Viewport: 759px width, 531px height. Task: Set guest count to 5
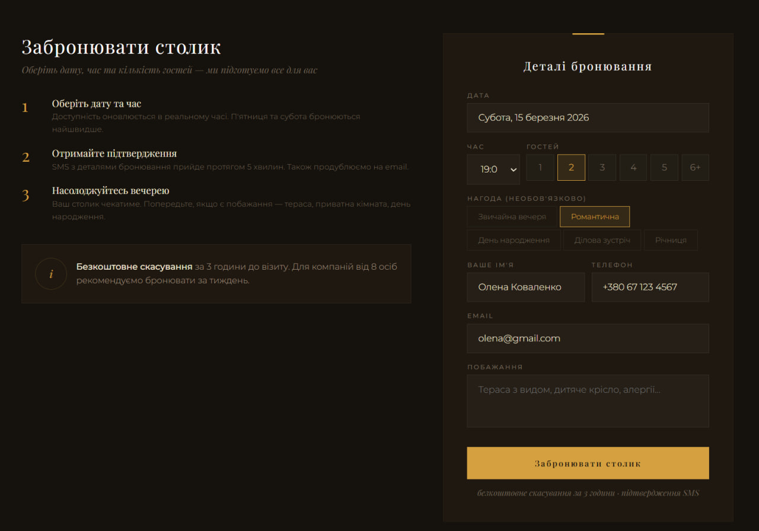(x=664, y=168)
